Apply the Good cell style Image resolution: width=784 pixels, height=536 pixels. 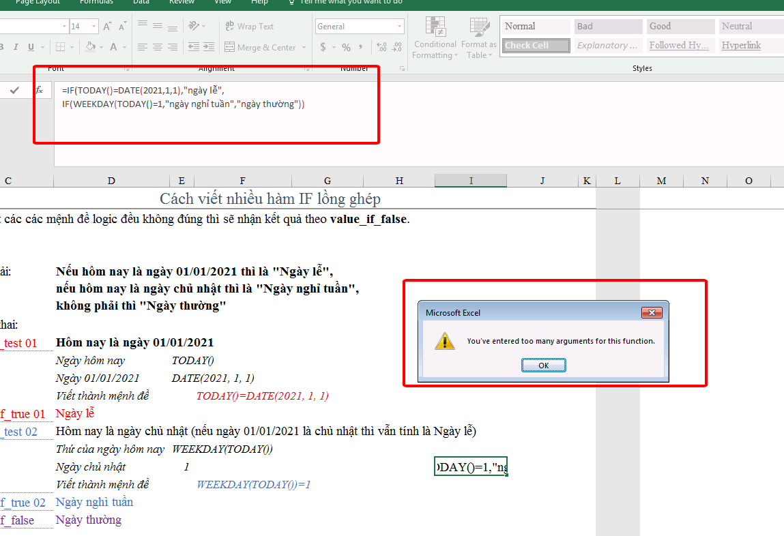[680, 26]
